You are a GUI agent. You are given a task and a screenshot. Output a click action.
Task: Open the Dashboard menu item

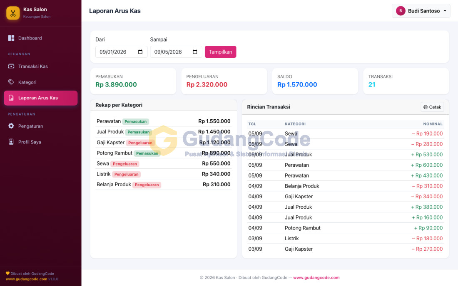tap(41, 38)
